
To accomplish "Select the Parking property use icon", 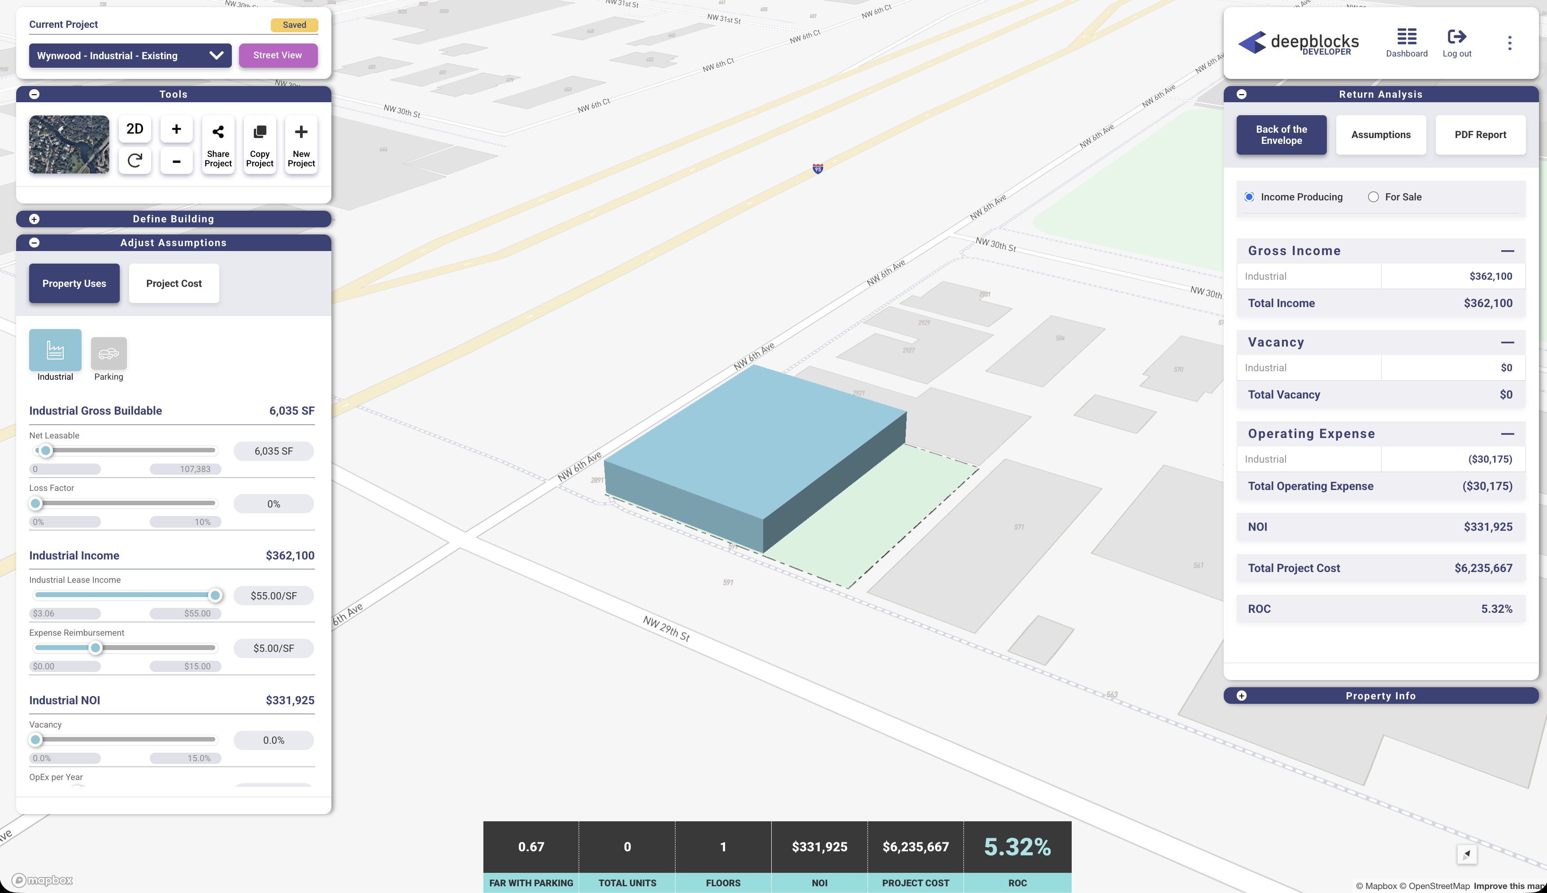I will click(109, 353).
